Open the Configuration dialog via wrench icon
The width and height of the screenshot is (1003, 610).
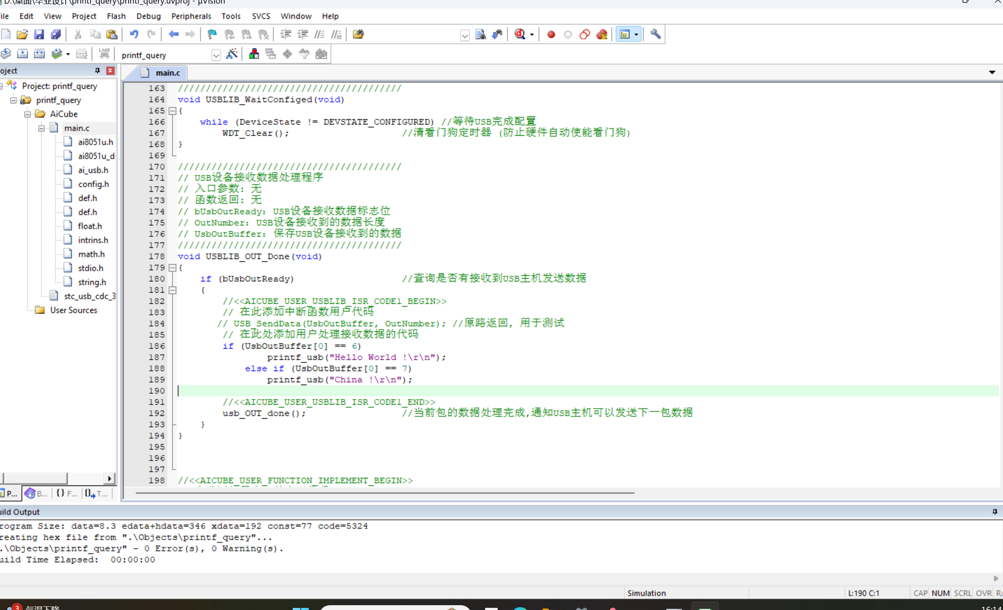tap(655, 34)
